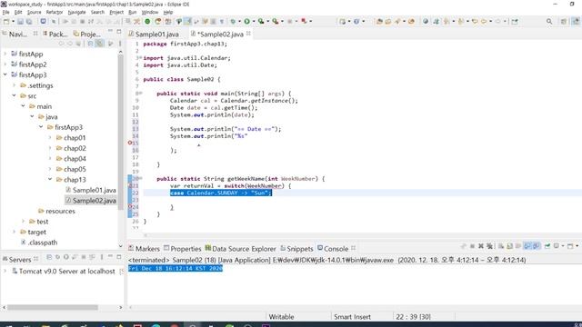Click the Open Perspective icon
The height and width of the screenshot is (327, 582).
[564, 22]
